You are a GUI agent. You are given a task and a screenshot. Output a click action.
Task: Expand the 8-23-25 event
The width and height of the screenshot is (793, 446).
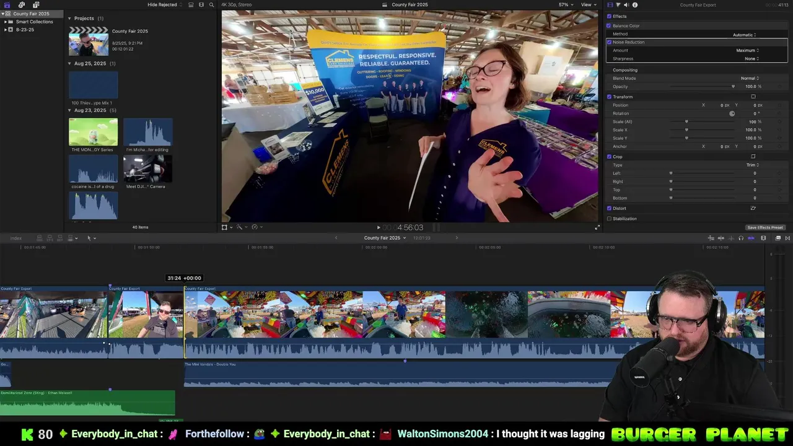tap(6, 29)
